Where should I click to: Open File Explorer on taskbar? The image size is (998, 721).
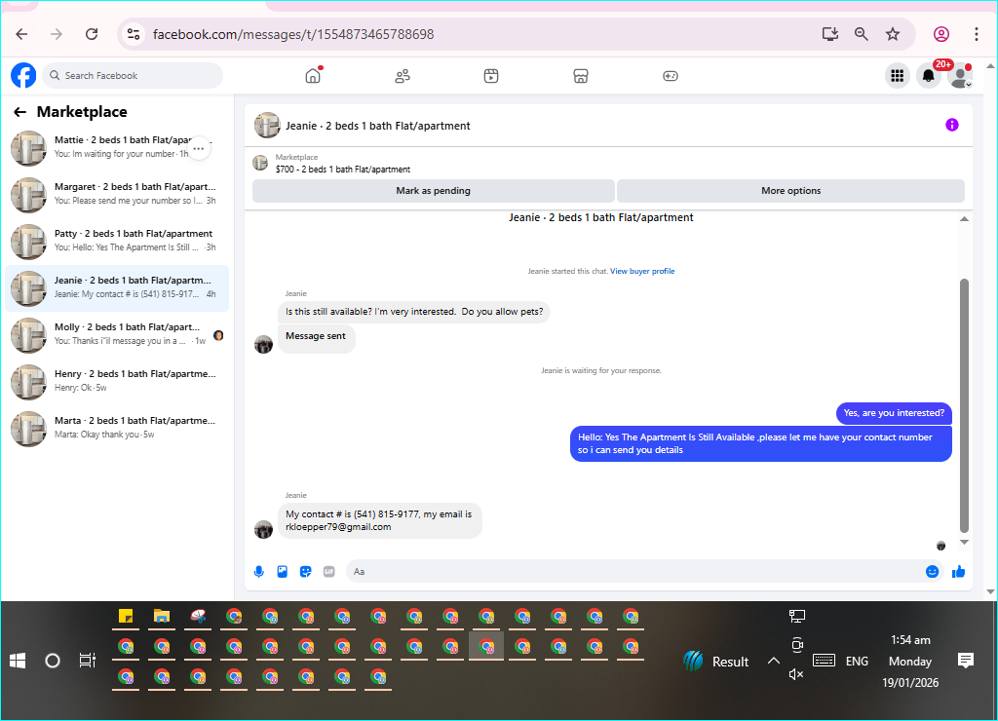[x=162, y=616]
